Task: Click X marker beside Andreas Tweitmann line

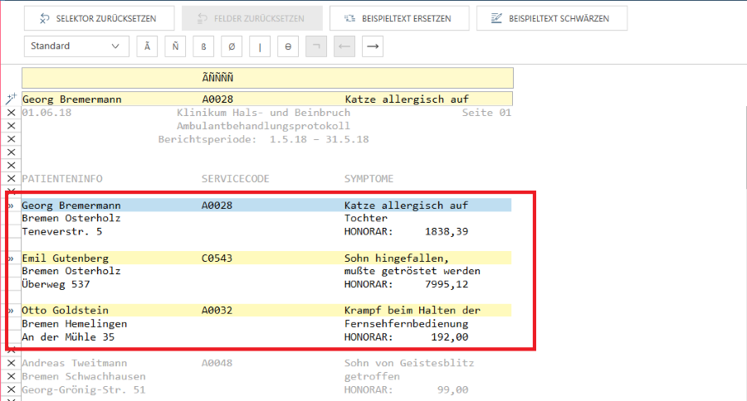Action: [x=11, y=363]
